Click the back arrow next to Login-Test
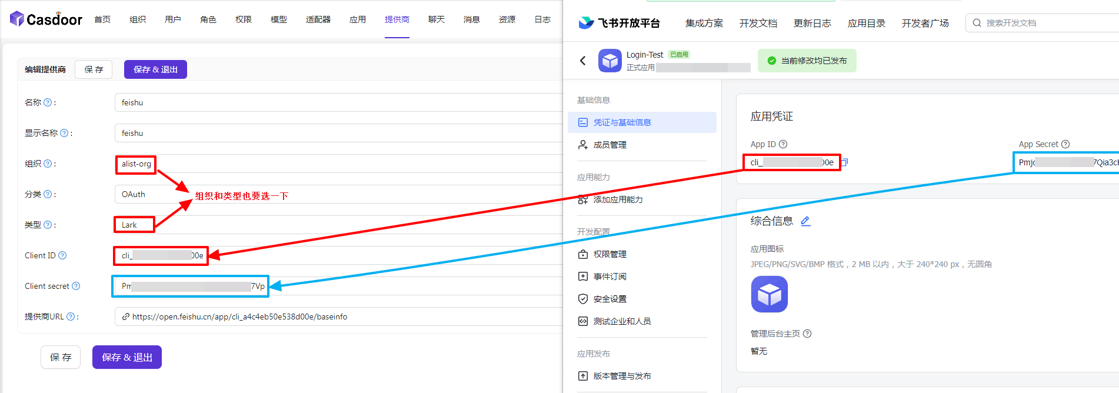Image resolution: width=1119 pixels, height=393 pixels. tap(582, 61)
